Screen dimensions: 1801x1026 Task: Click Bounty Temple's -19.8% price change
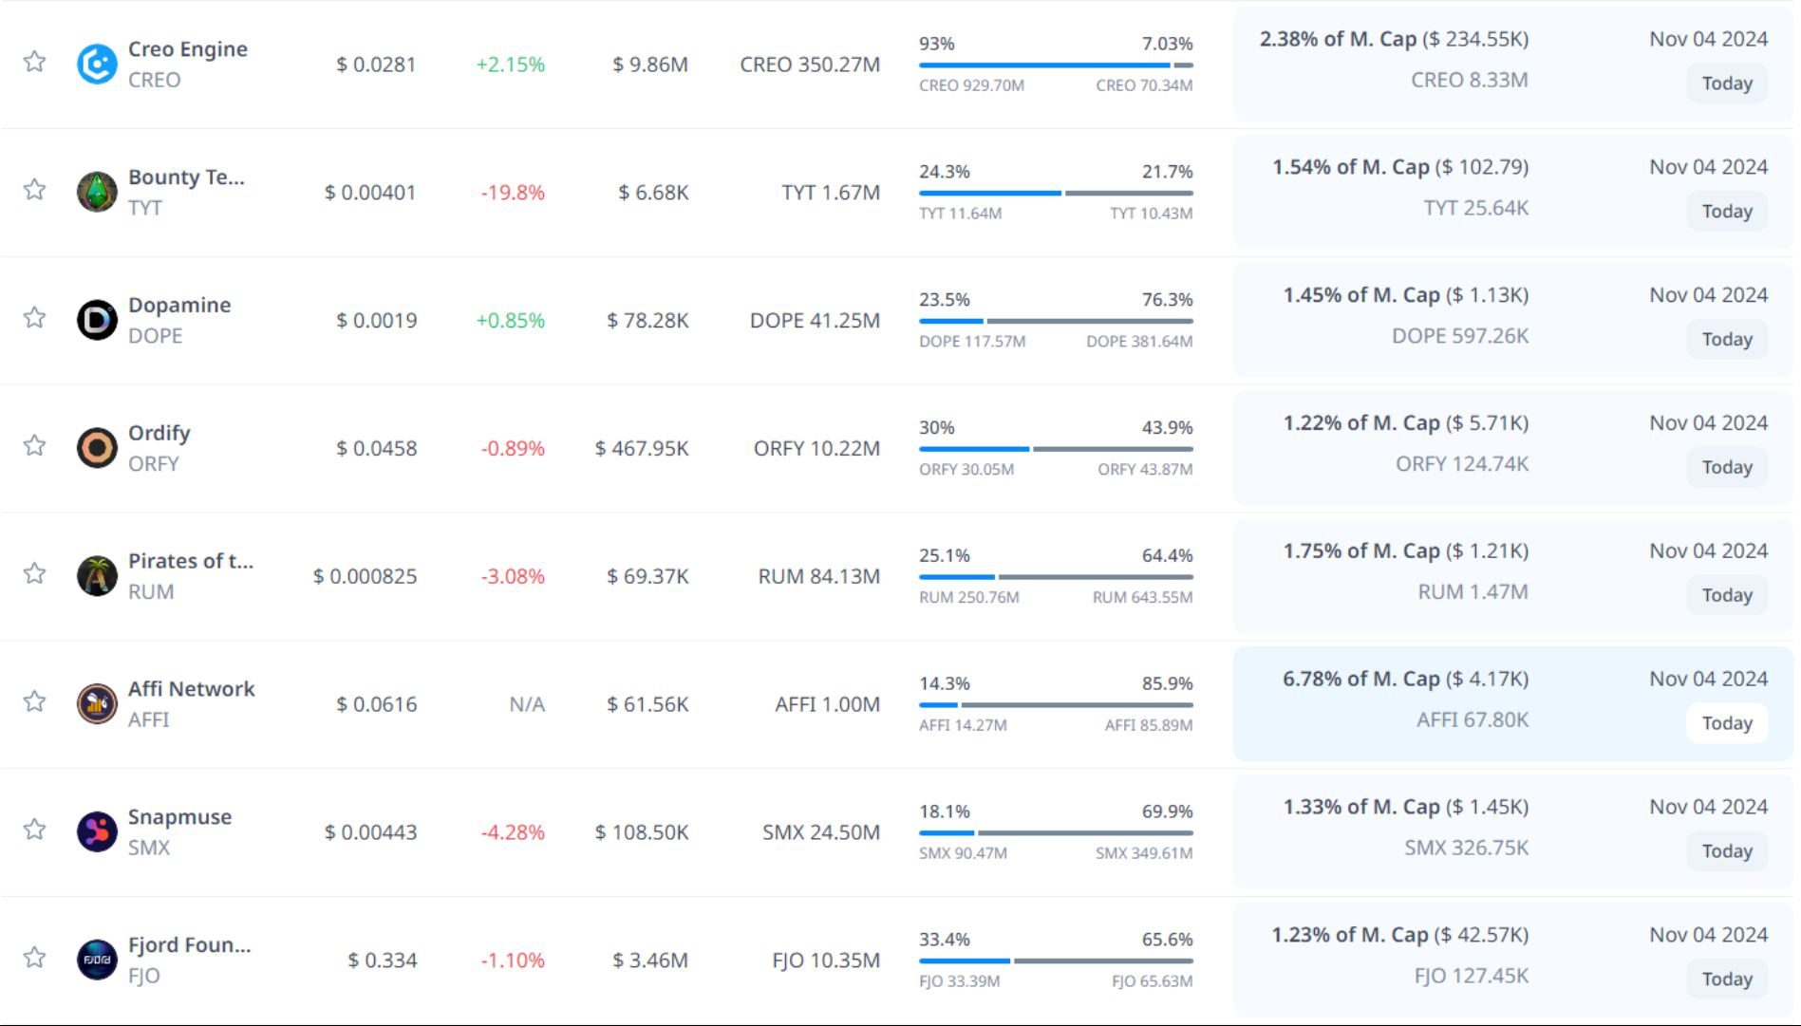coord(513,193)
